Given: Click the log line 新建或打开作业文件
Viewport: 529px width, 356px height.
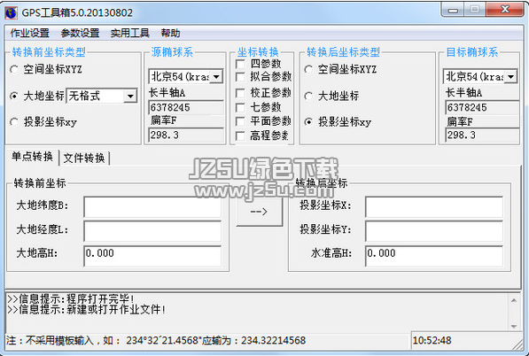Looking at the screenshot, I should tap(86, 309).
